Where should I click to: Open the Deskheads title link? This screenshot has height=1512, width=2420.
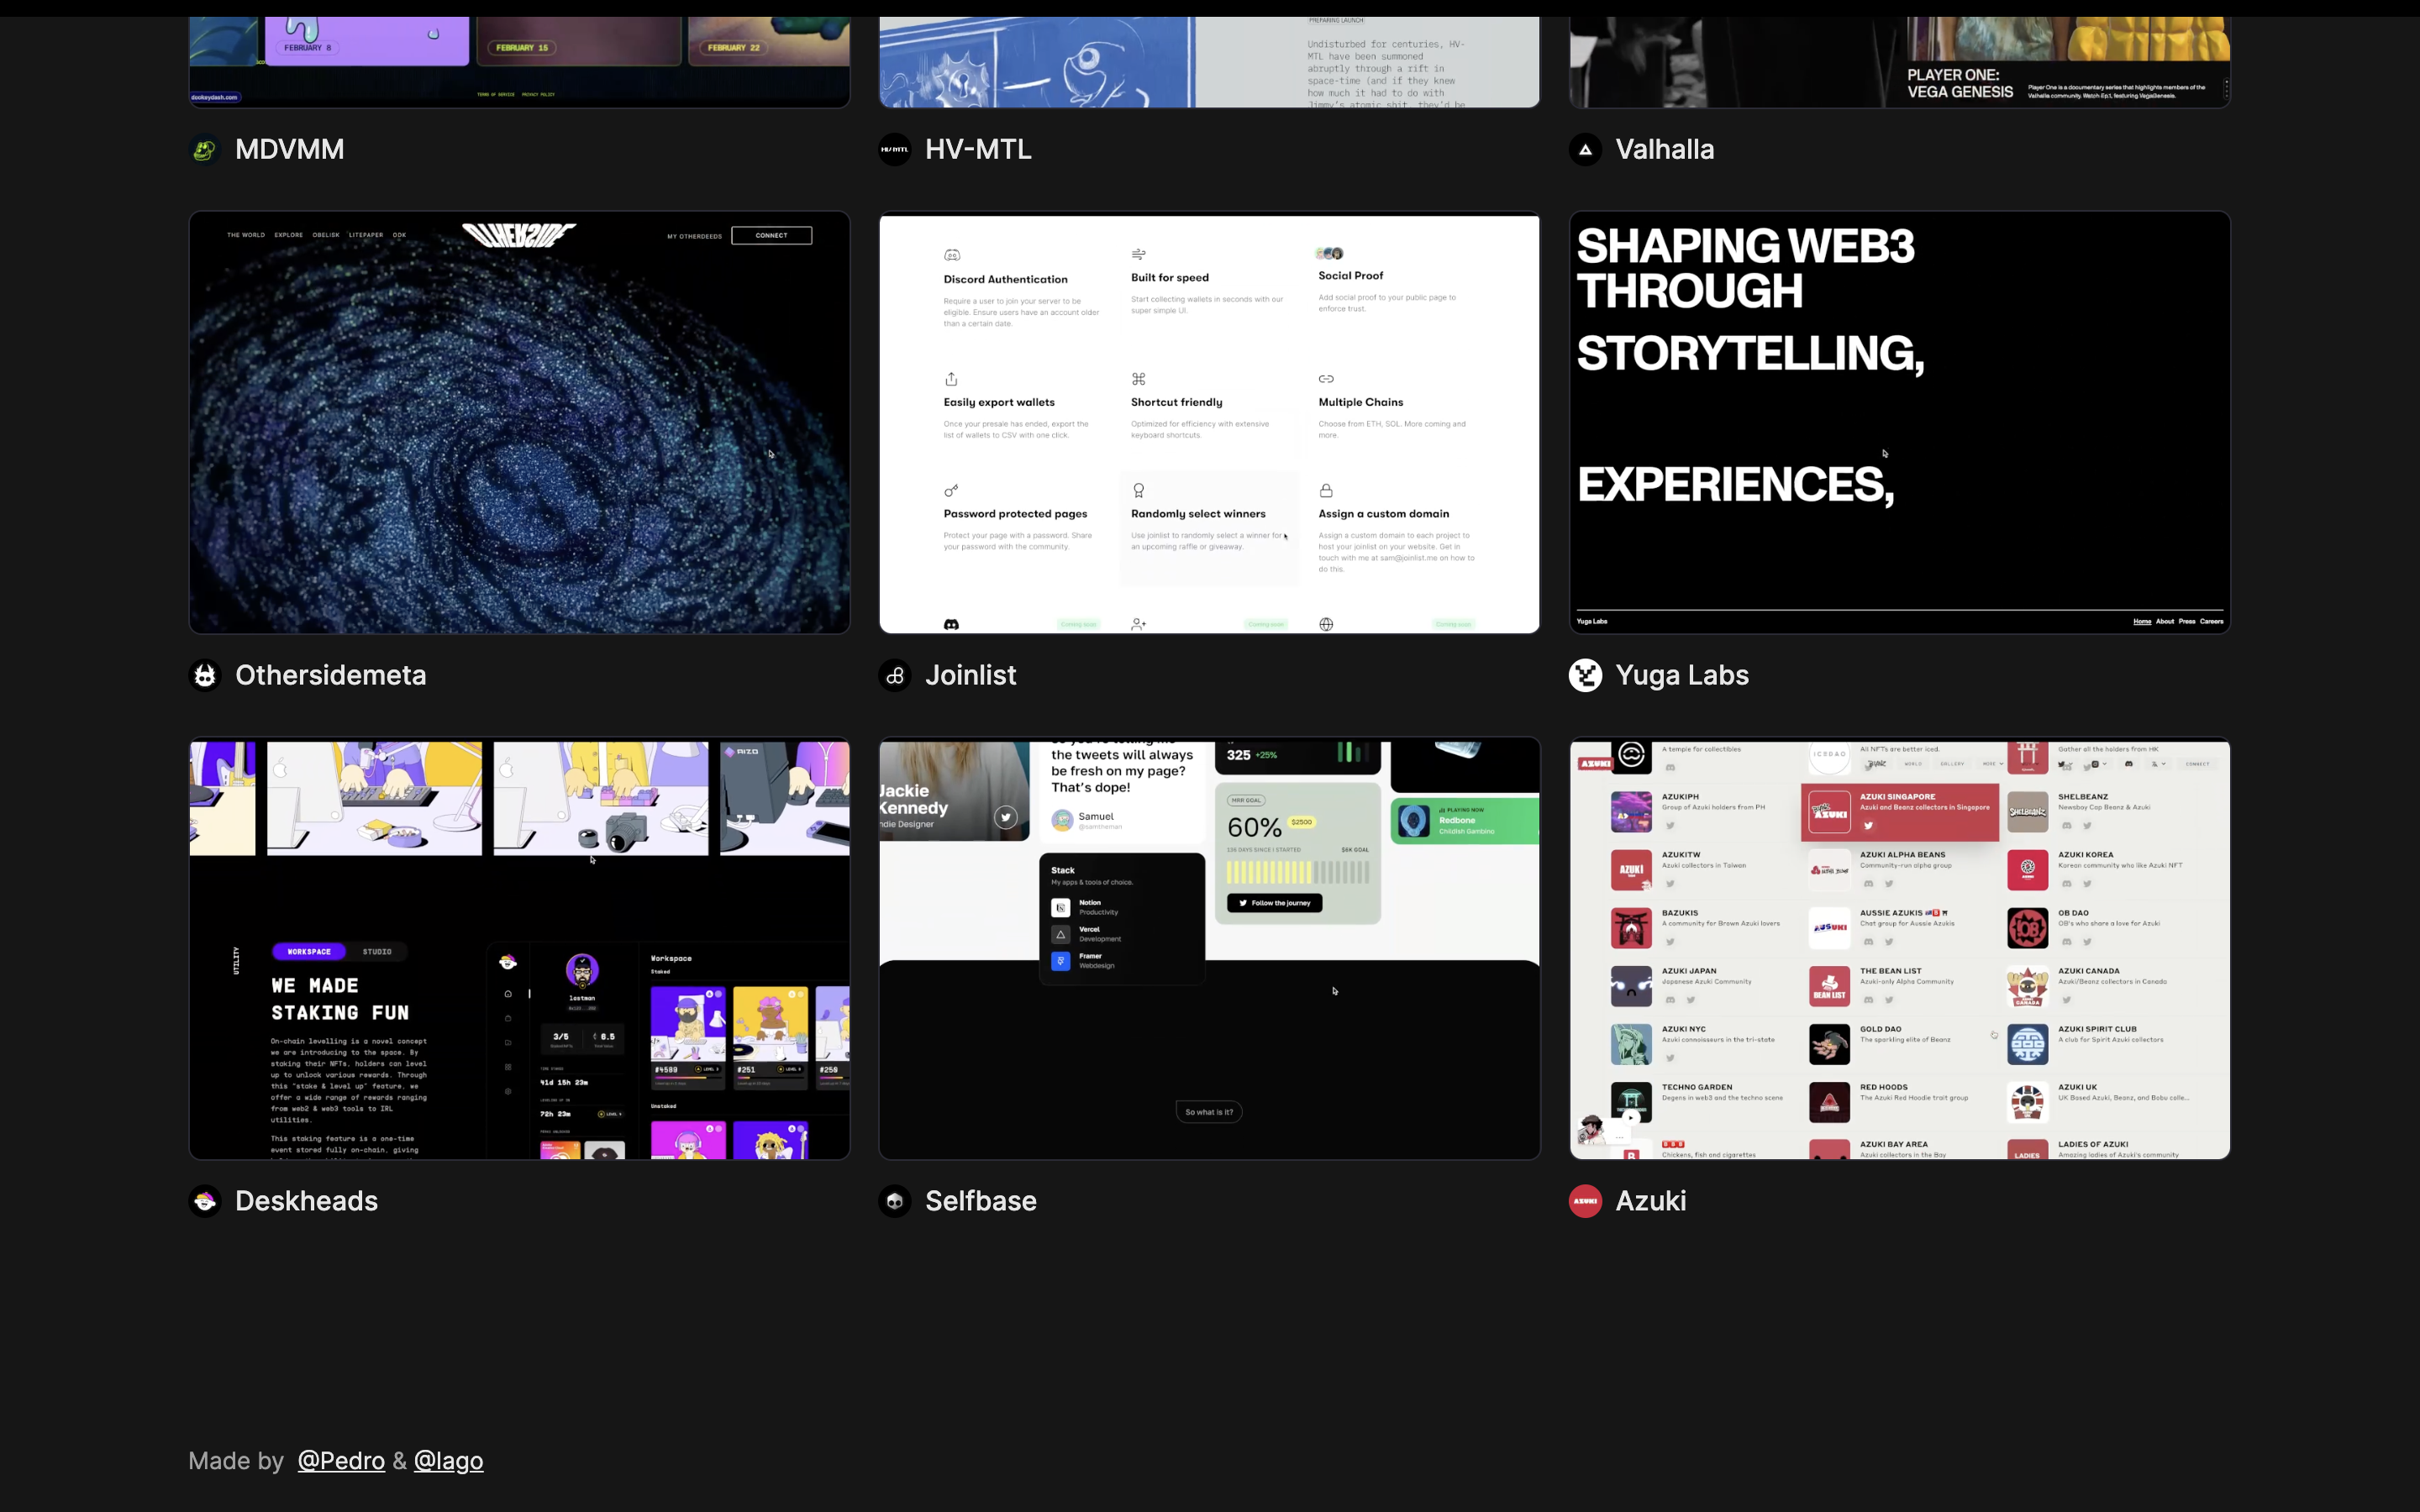coord(306,1201)
